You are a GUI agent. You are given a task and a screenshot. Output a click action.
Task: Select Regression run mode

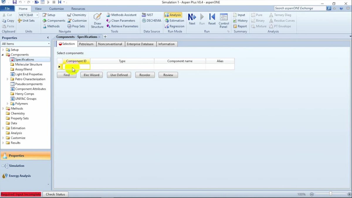[x=174, y=26]
